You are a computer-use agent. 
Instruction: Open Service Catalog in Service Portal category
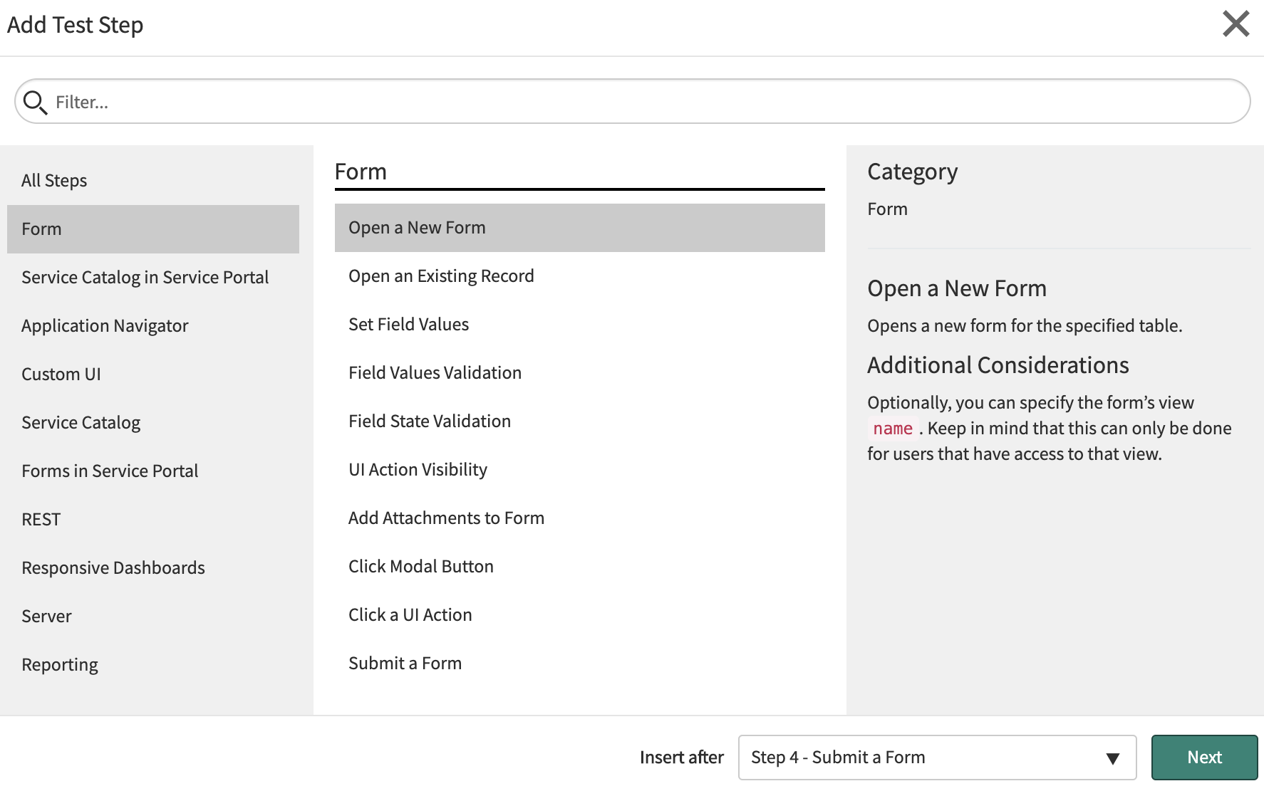(x=153, y=278)
